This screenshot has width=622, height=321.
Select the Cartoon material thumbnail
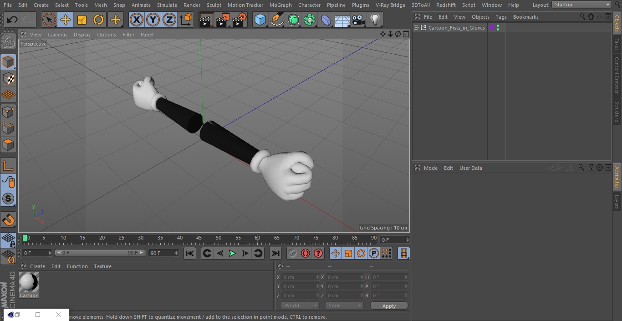pyautogui.click(x=29, y=283)
